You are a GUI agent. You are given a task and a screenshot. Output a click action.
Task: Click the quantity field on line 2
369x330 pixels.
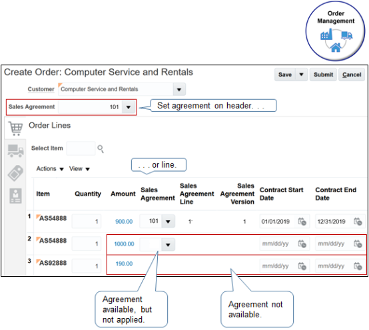(87, 244)
